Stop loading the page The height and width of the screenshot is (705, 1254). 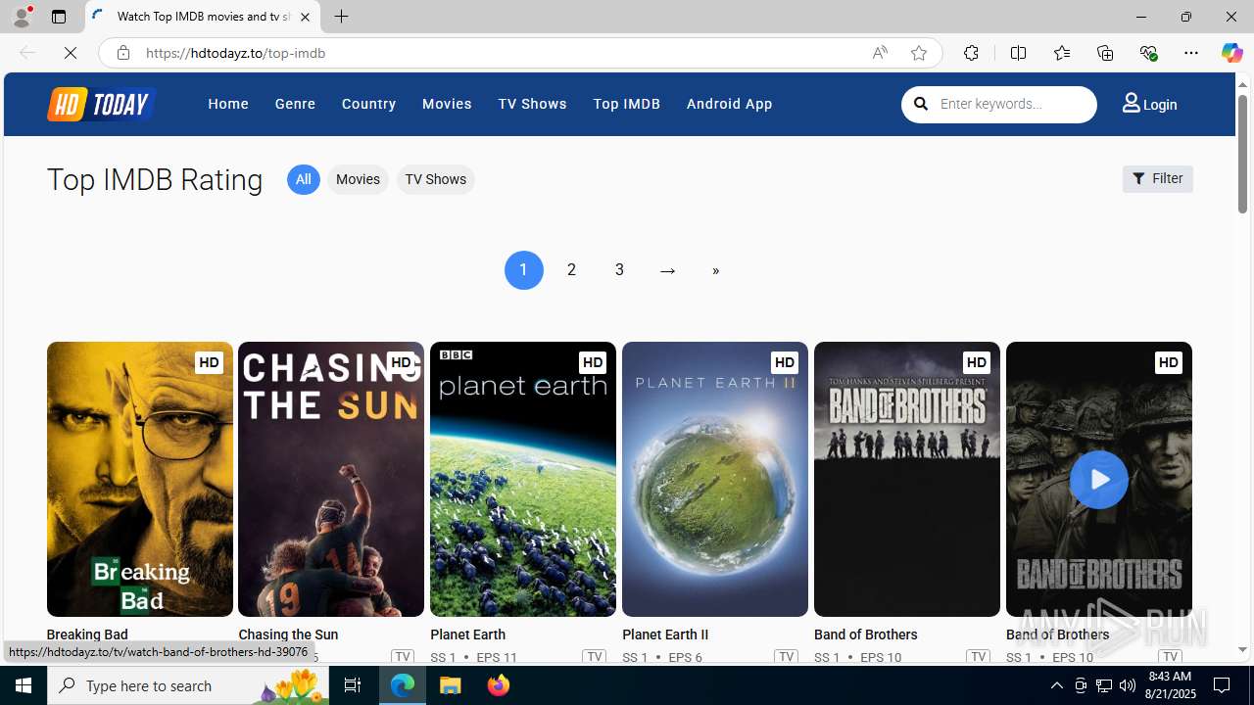pyautogui.click(x=71, y=53)
